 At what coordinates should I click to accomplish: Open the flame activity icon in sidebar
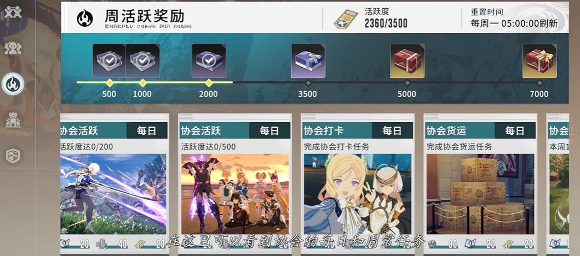coord(13,84)
